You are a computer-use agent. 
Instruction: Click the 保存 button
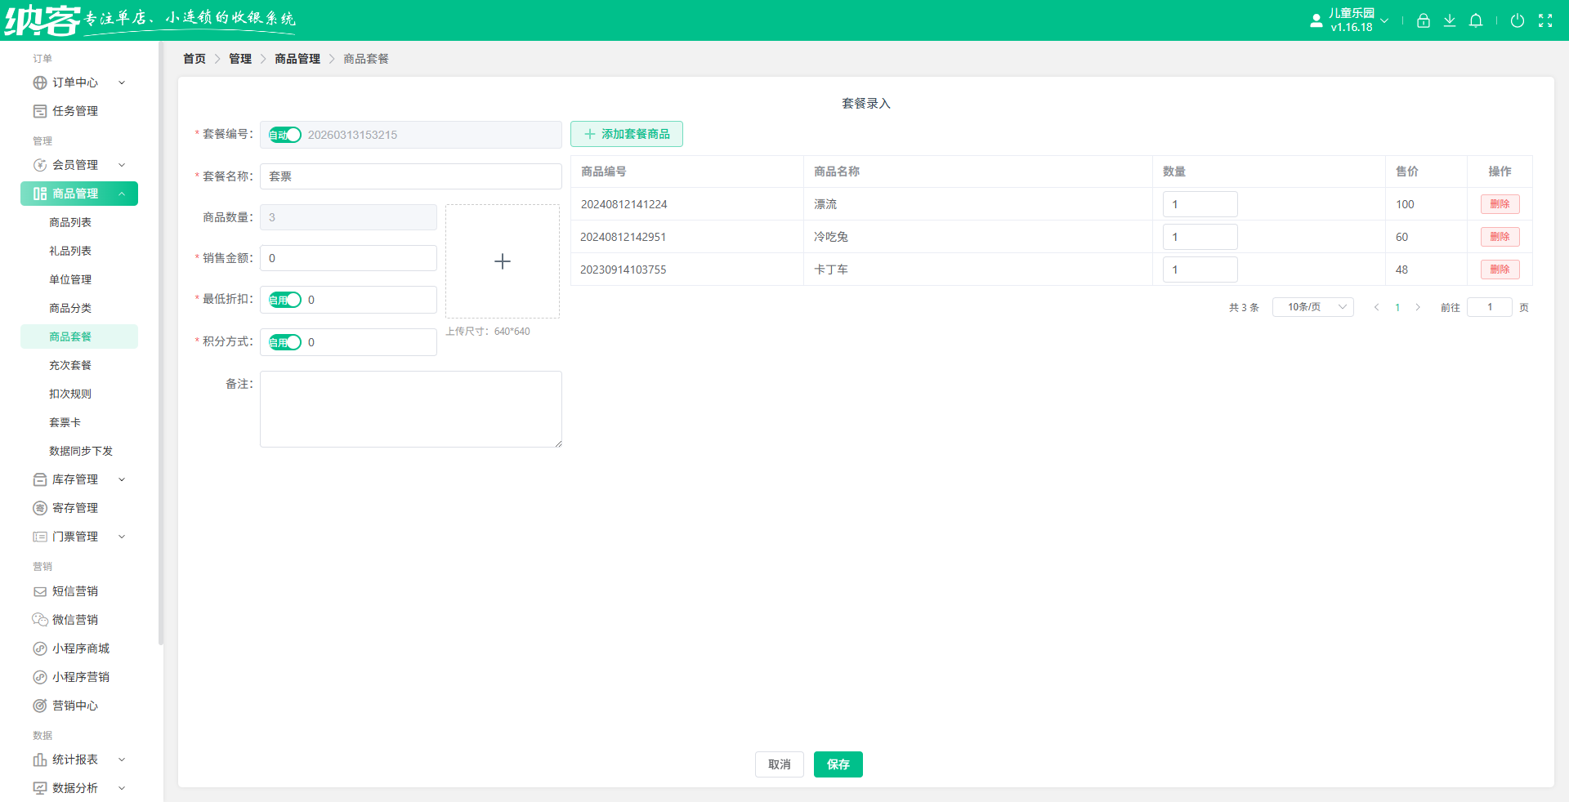[x=838, y=764]
